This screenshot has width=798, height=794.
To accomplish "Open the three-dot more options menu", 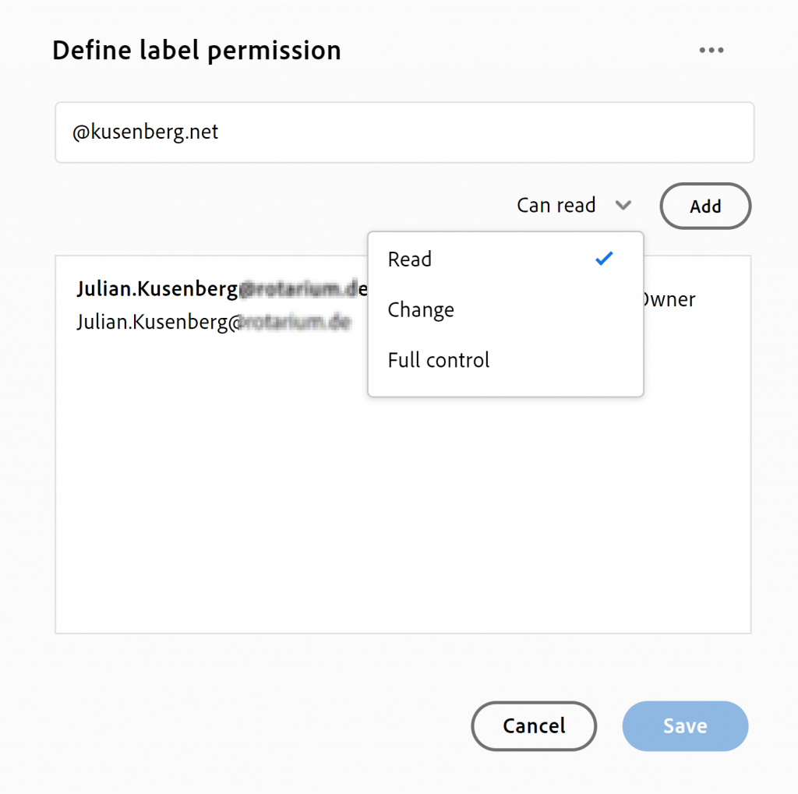I will (x=711, y=51).
